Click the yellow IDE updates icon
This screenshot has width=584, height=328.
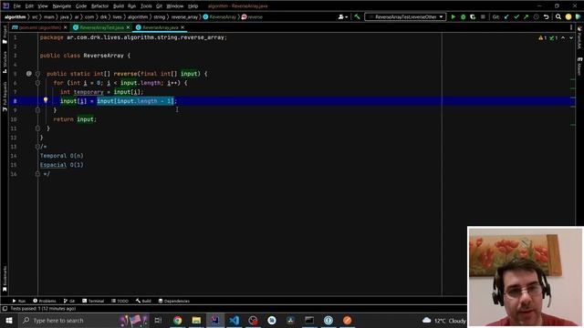(568, 16)
